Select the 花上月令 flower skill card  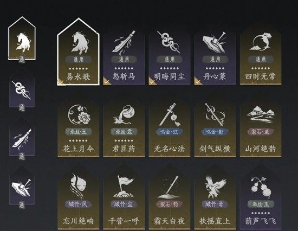pyautogui.click(x=78, y=127)
